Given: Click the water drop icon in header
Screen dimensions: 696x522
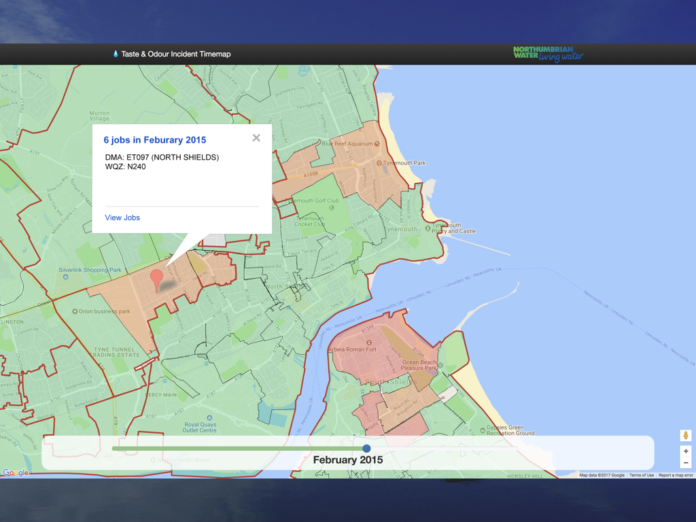Looking at the screenshot, I should pos(116,54).
